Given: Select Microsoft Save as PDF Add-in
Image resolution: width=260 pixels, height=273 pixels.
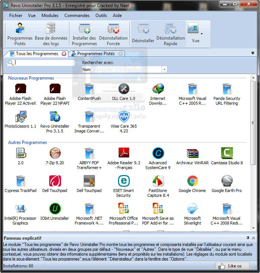Looking at the screenshot, I should 158,214.
